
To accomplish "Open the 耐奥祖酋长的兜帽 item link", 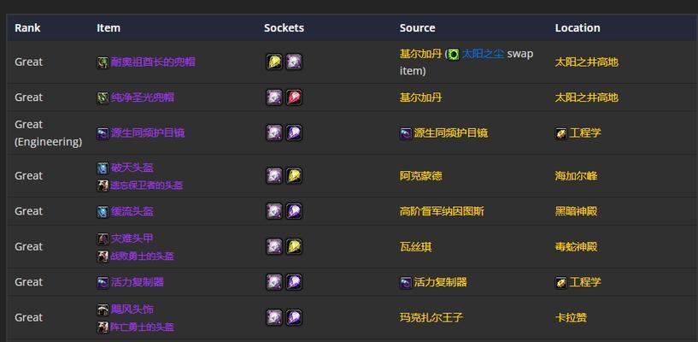I will (153, 62).
